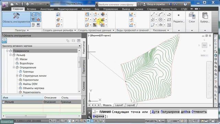Click the РМОДЕЛЬ status bar button
The height and width of the screenshot is (124, 220).
click(151, 121)
